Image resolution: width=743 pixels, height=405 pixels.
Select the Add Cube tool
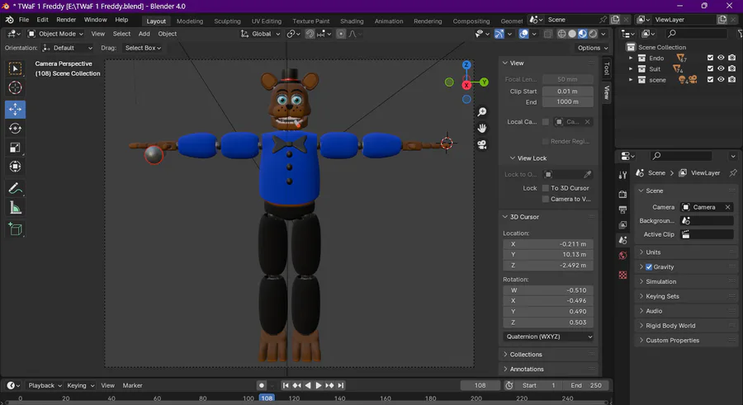(x=15, y=229)
